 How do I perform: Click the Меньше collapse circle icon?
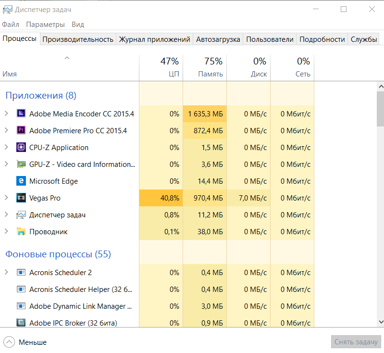pos(9,342)
